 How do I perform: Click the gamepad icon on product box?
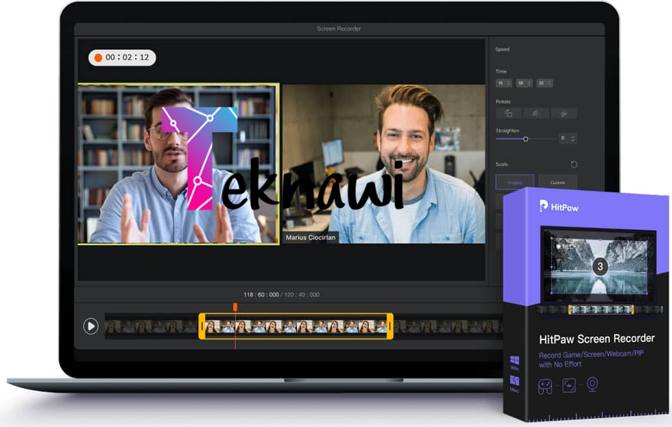(x=545, y=387)
